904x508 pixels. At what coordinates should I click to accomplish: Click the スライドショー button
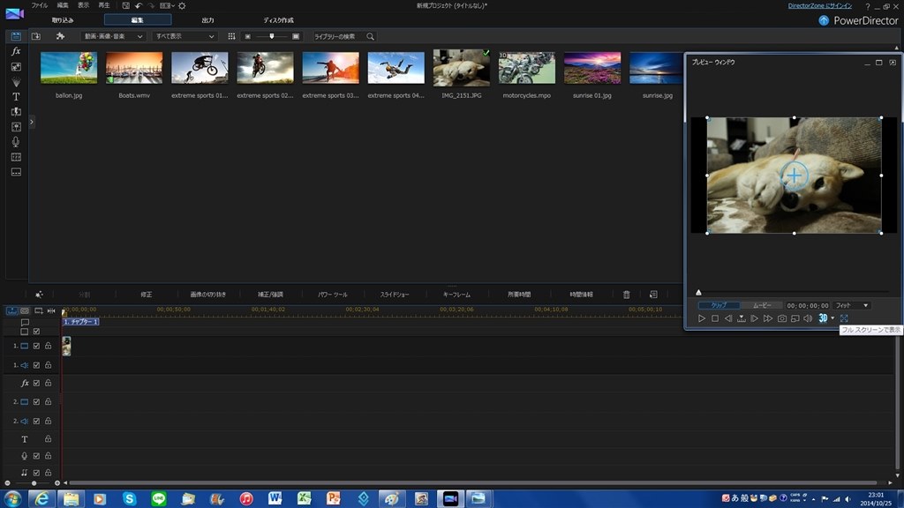[x=395, y=295]
